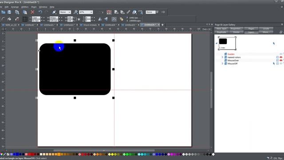Image resolution: width=284 pixels, height=160 pixels.
Task: Toggle MouseOver layer lock box
Action: [x=277, y=60]
